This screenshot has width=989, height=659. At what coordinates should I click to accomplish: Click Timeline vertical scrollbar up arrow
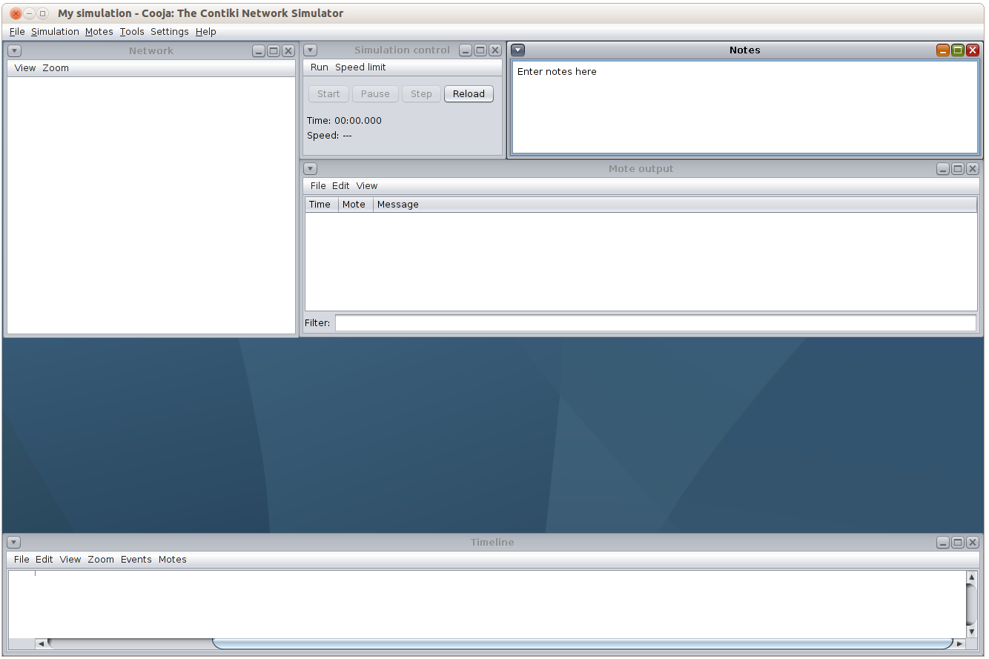(972, 577)
